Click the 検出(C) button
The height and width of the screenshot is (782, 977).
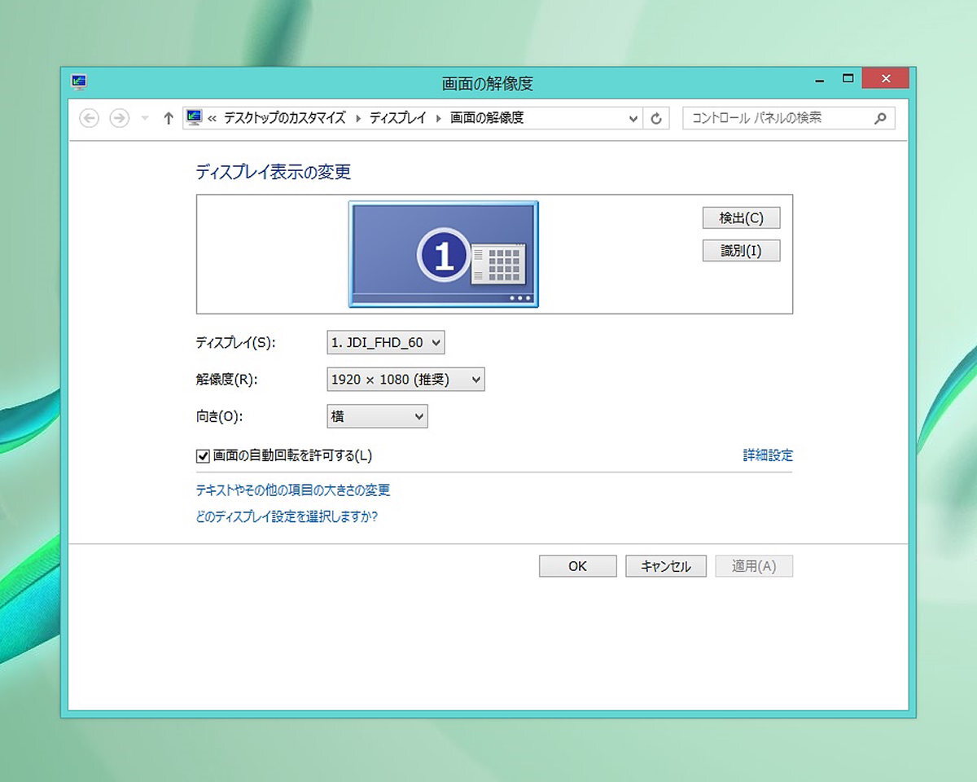(741, 218)
